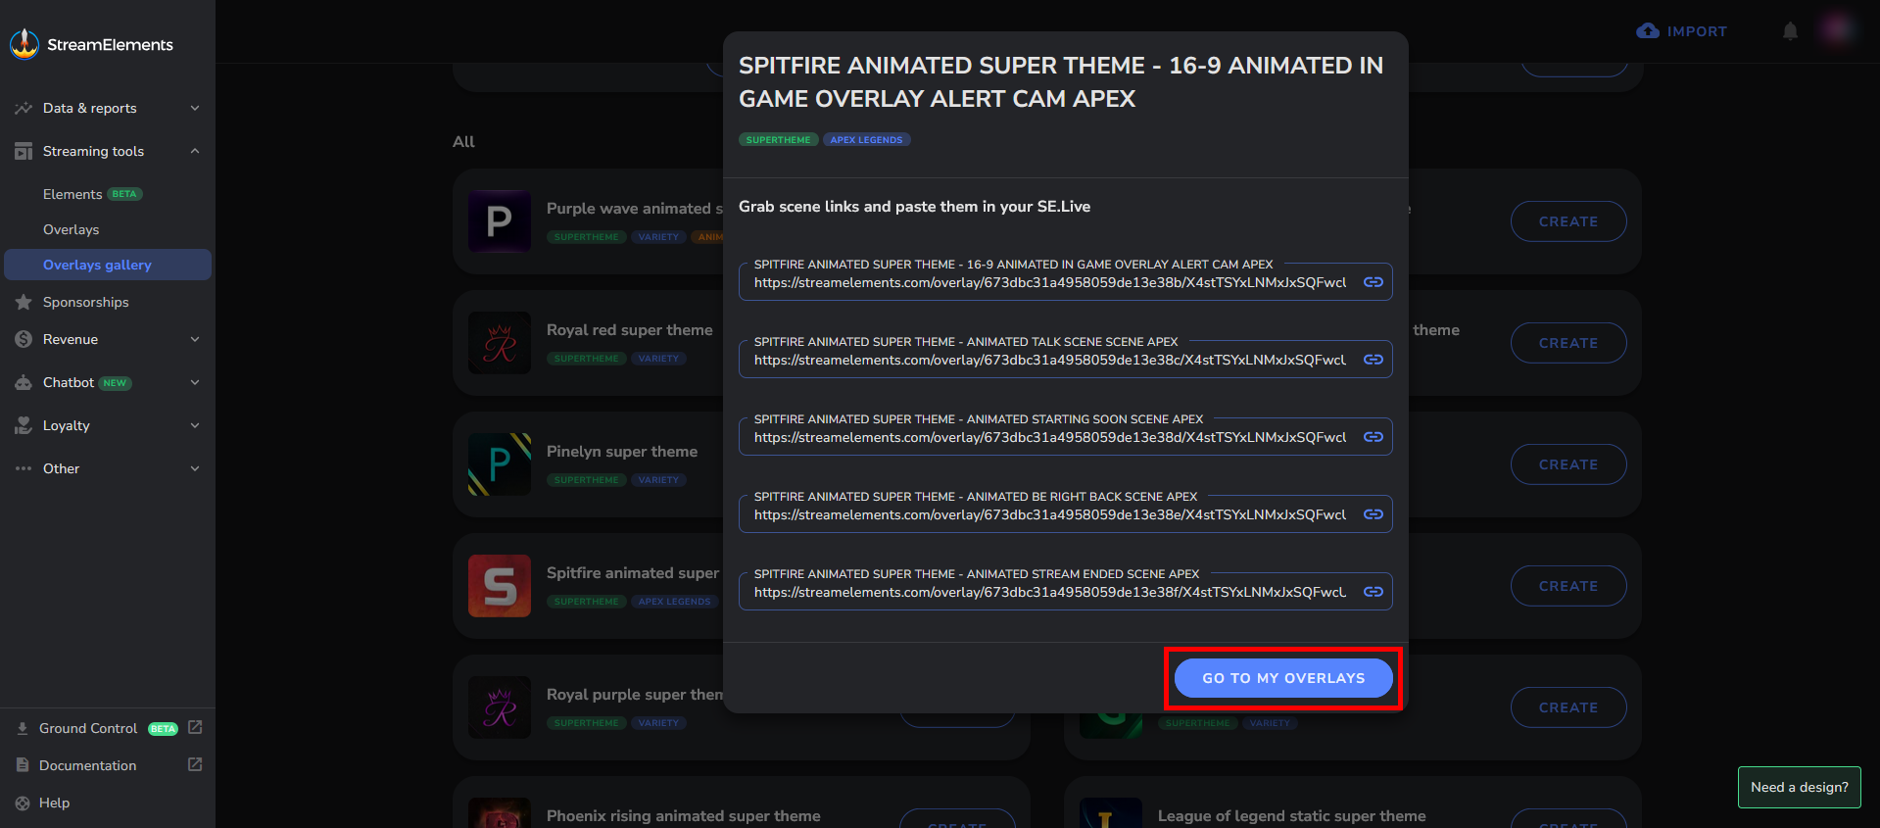
Task: Copy link for 16-9 In Game Overlay scene
Action: [1374, 282]
